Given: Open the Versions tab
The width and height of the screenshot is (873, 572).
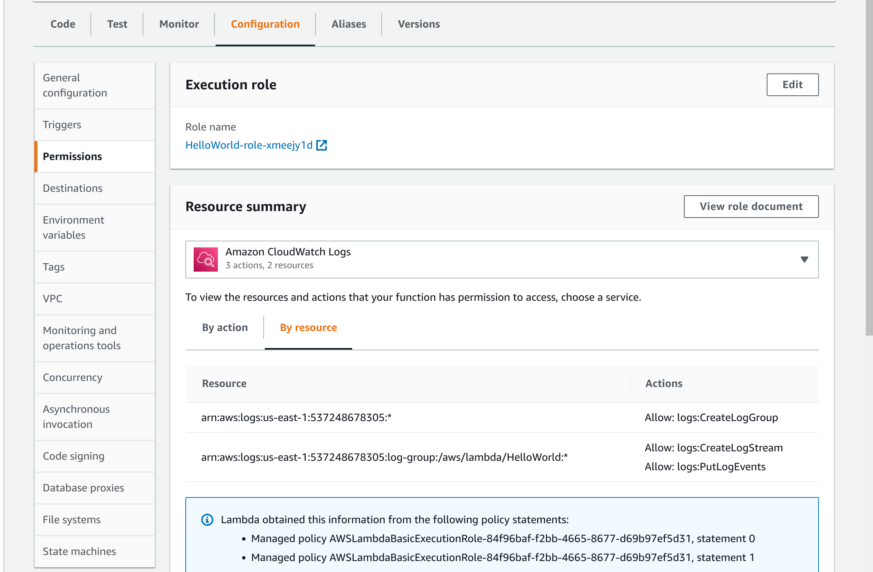Looking at the screenshot, I should point(419,24).
